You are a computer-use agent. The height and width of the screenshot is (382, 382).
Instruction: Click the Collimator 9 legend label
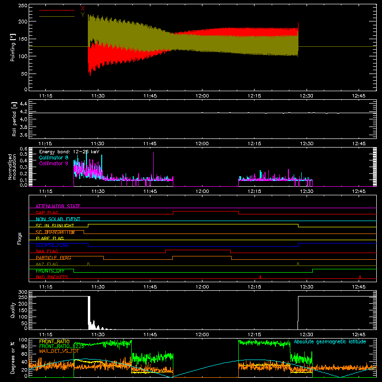coord(53,163)
